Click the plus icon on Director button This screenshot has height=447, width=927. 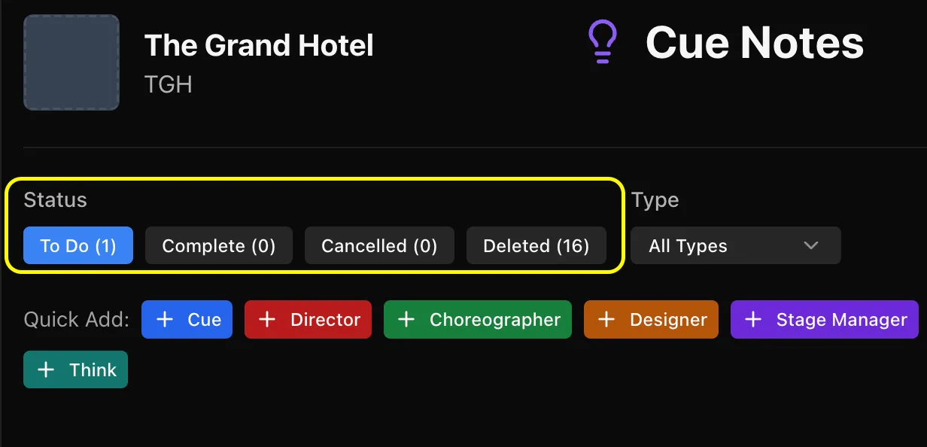click(x=267, y=320)
